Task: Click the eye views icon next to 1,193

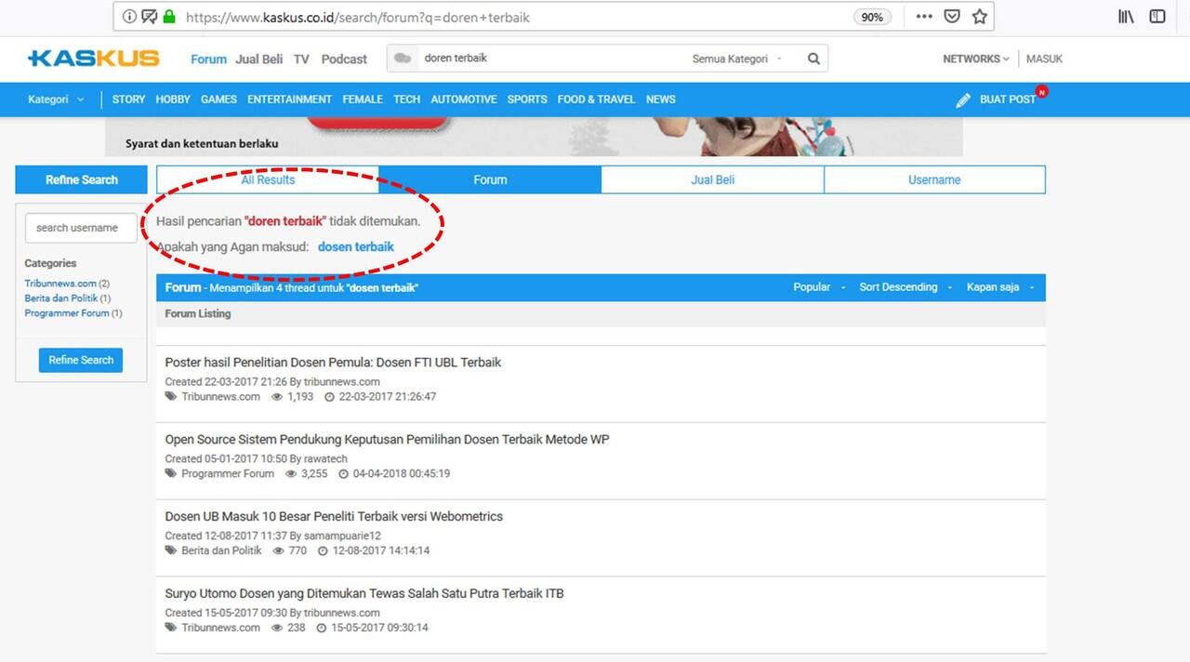Action: pos(277,396)
